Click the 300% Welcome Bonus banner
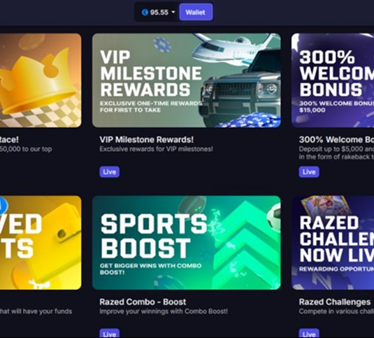Screen dimensions: 374x338 point(333,80)
